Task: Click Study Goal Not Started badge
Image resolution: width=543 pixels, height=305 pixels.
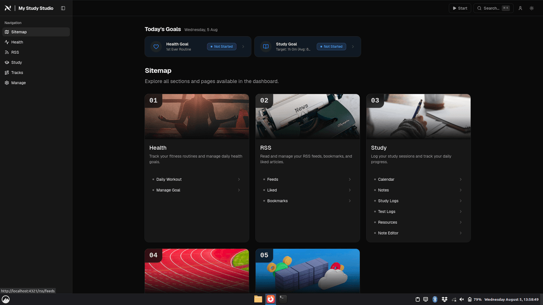Action: (332, 47)
